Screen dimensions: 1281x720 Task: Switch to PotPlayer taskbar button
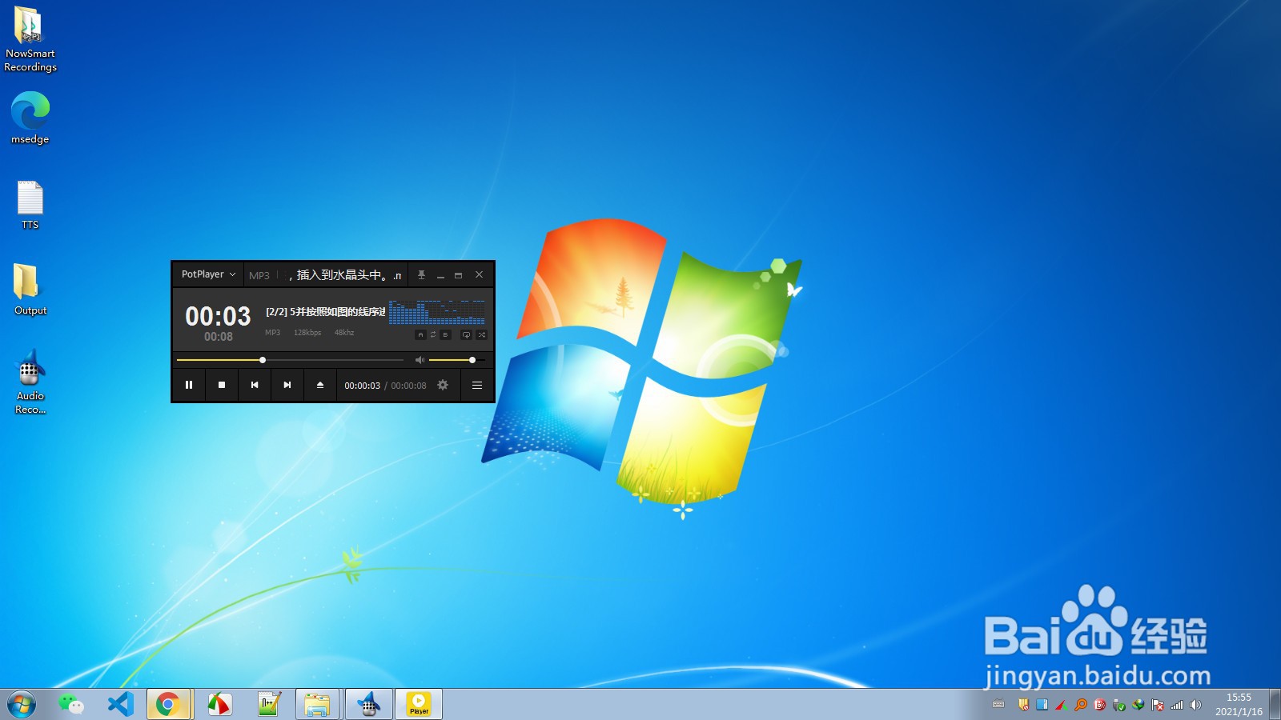click(419, 705)
